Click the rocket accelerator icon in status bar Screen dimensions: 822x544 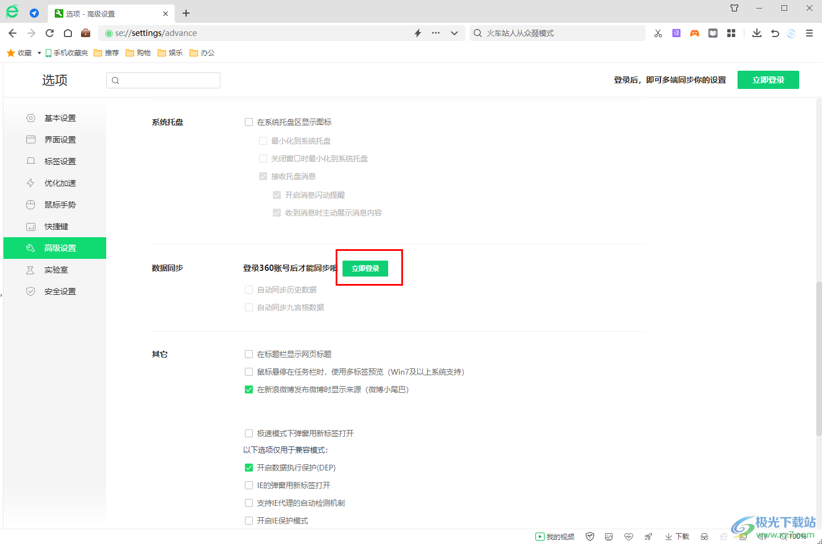click(648, 537)
